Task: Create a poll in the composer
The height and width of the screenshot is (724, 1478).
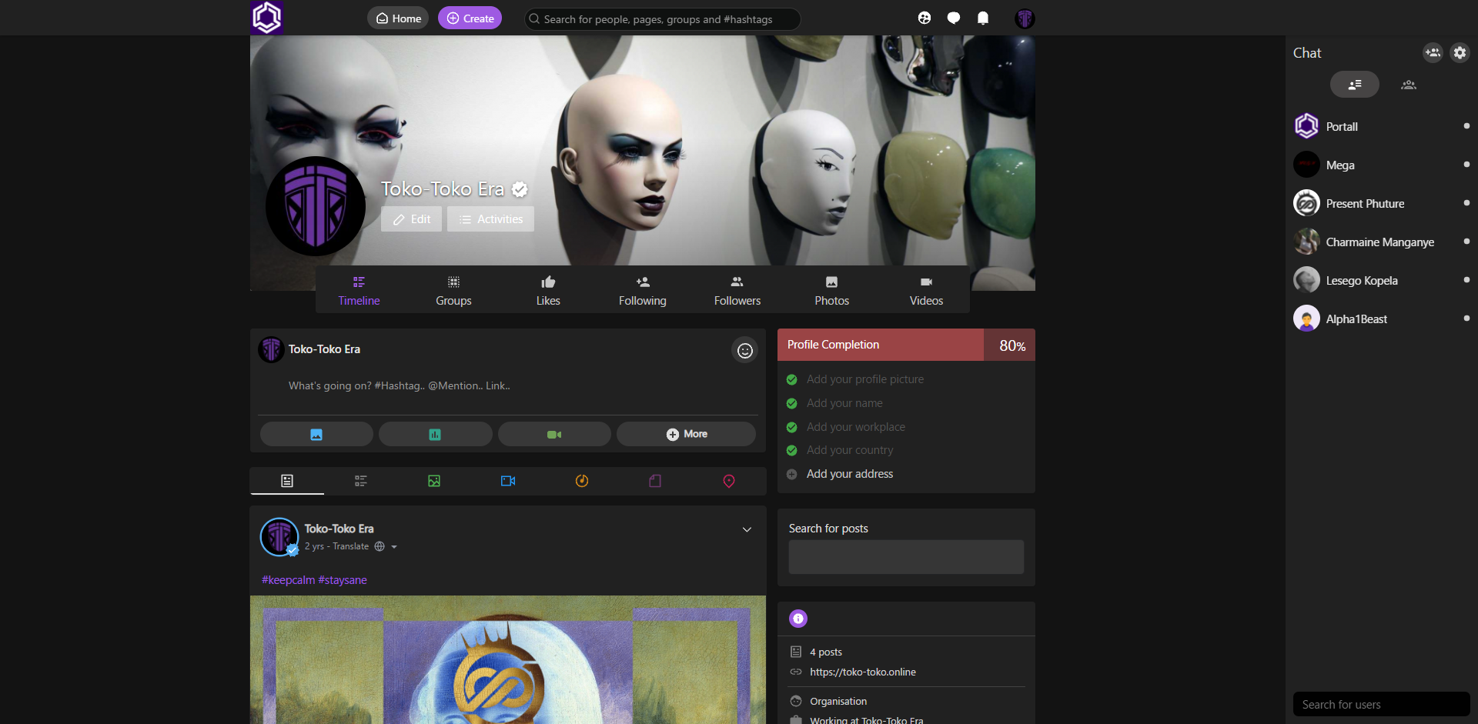Action: 435,434
